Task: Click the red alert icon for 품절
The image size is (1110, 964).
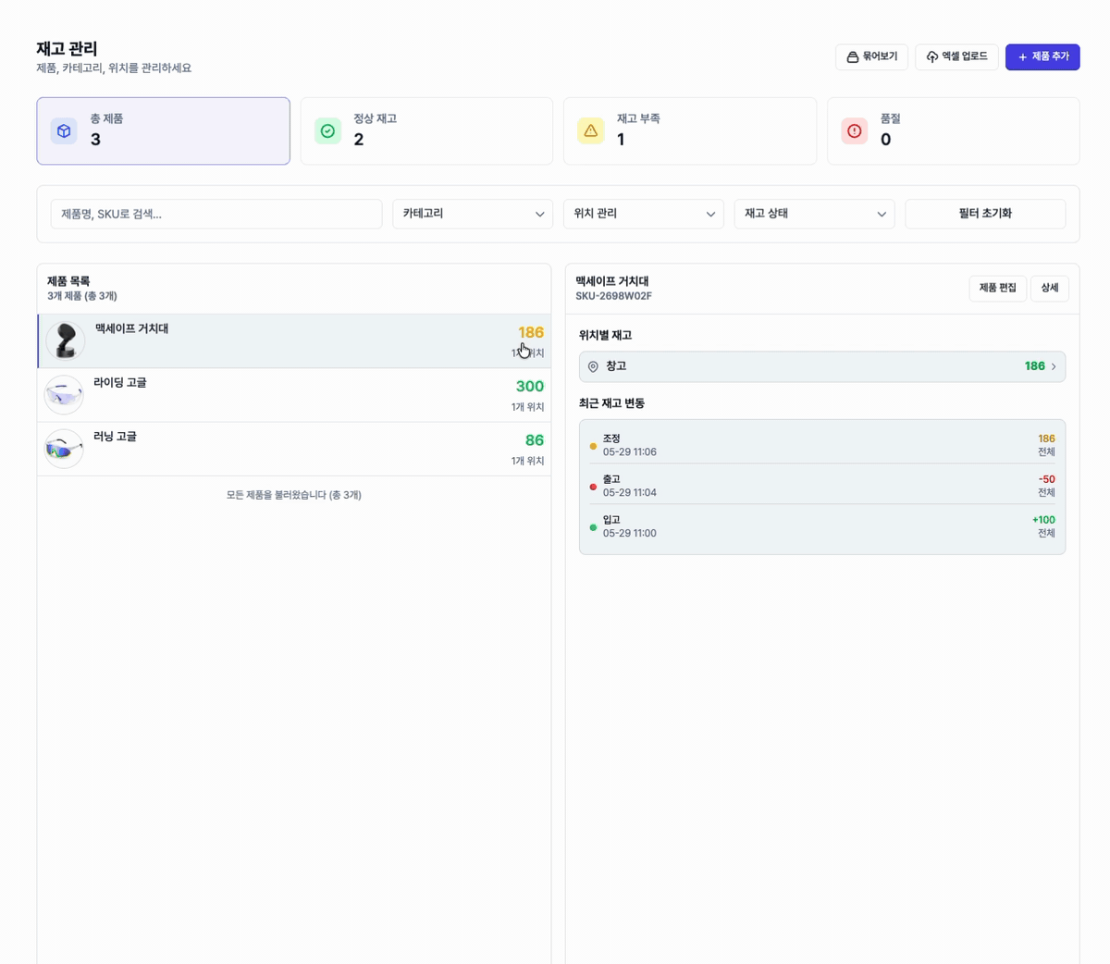Action: [854, 131]
